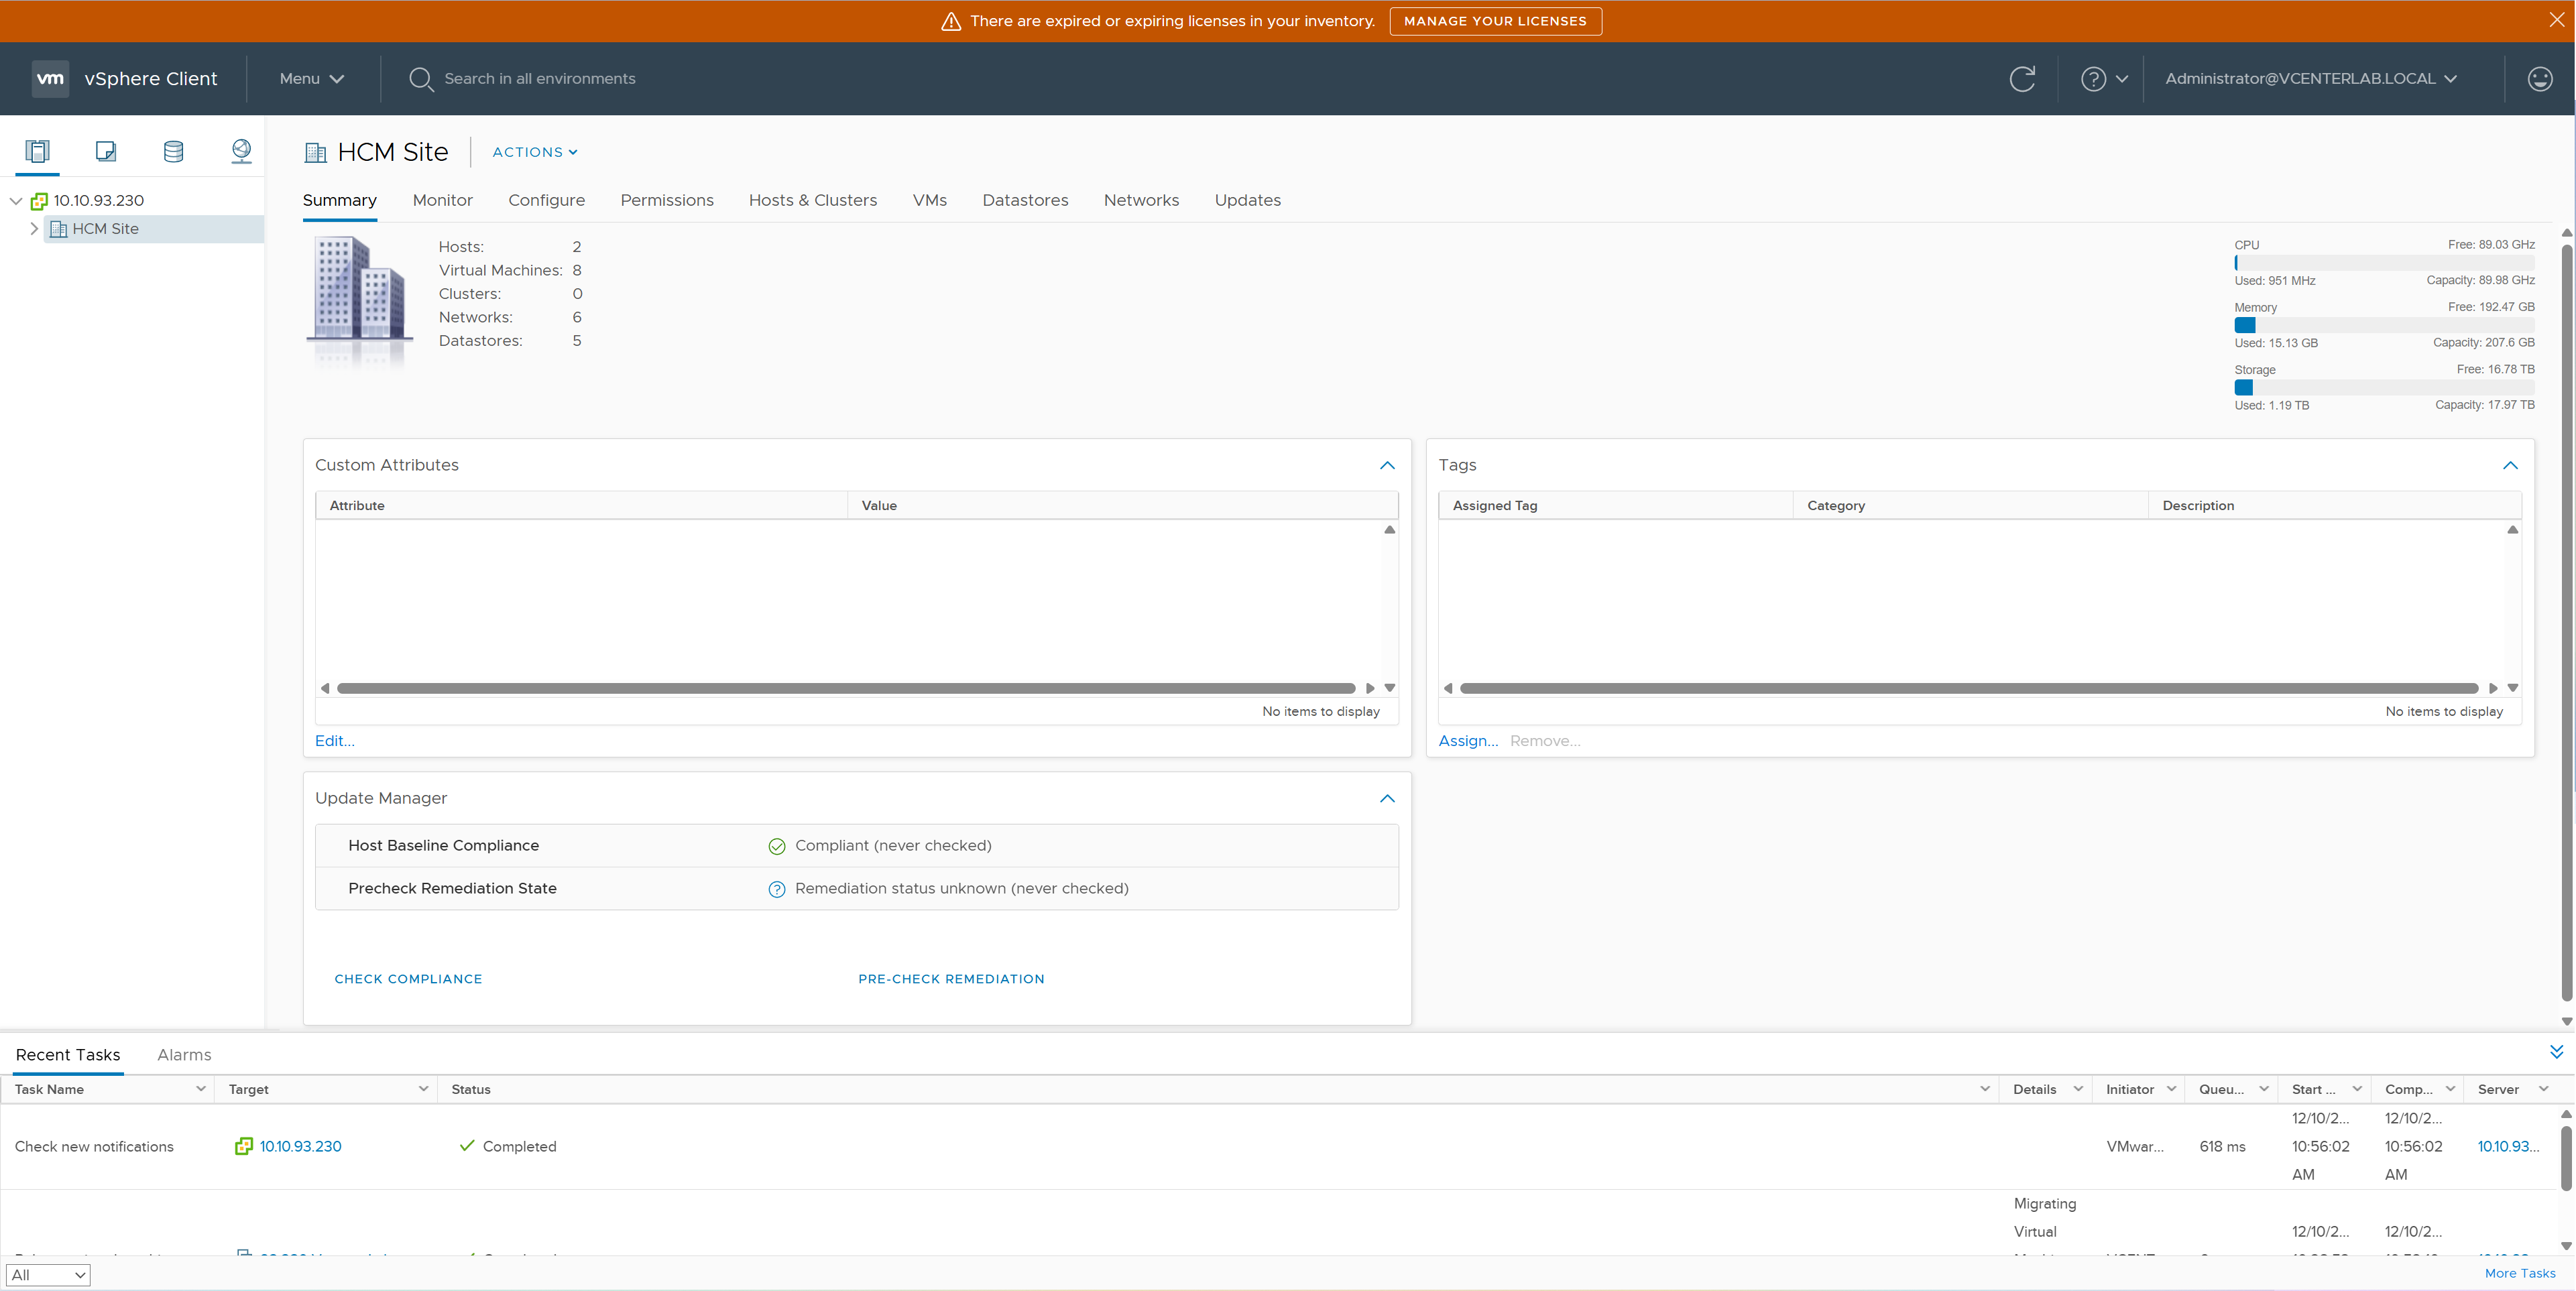2576x1291 pixels.
Task: Click the CHECK COMPLIANCE link
Action: (408, 979)
